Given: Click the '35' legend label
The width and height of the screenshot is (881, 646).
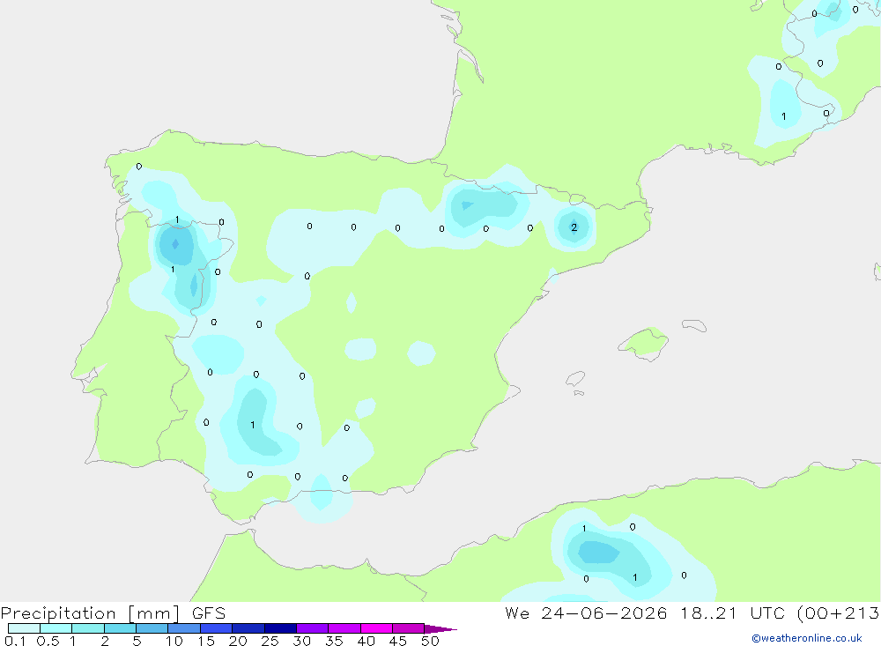Looking at the screenshot, I should tap(334, 641).
